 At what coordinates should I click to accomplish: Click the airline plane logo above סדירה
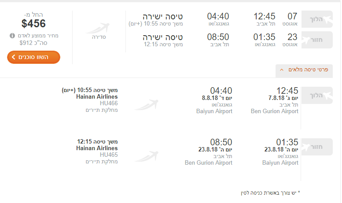(x=98, y=28)
